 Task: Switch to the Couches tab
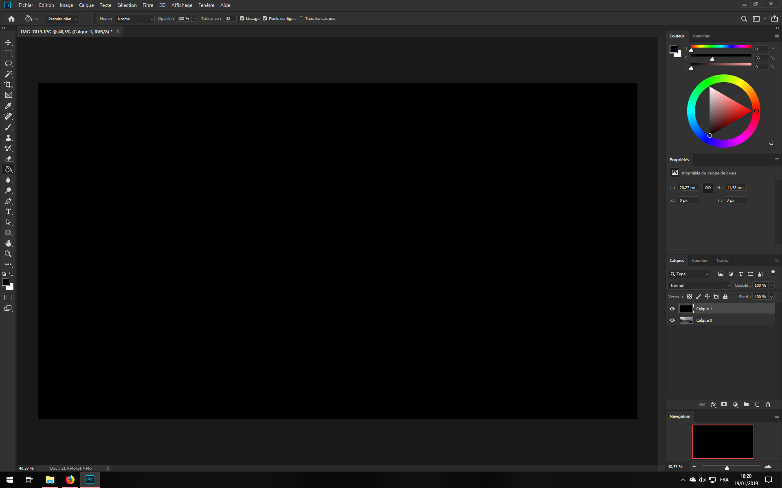pos(700,260)
